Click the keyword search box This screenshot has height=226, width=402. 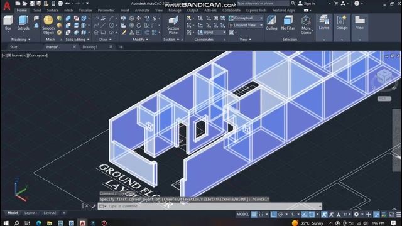(x=263, y=3)
